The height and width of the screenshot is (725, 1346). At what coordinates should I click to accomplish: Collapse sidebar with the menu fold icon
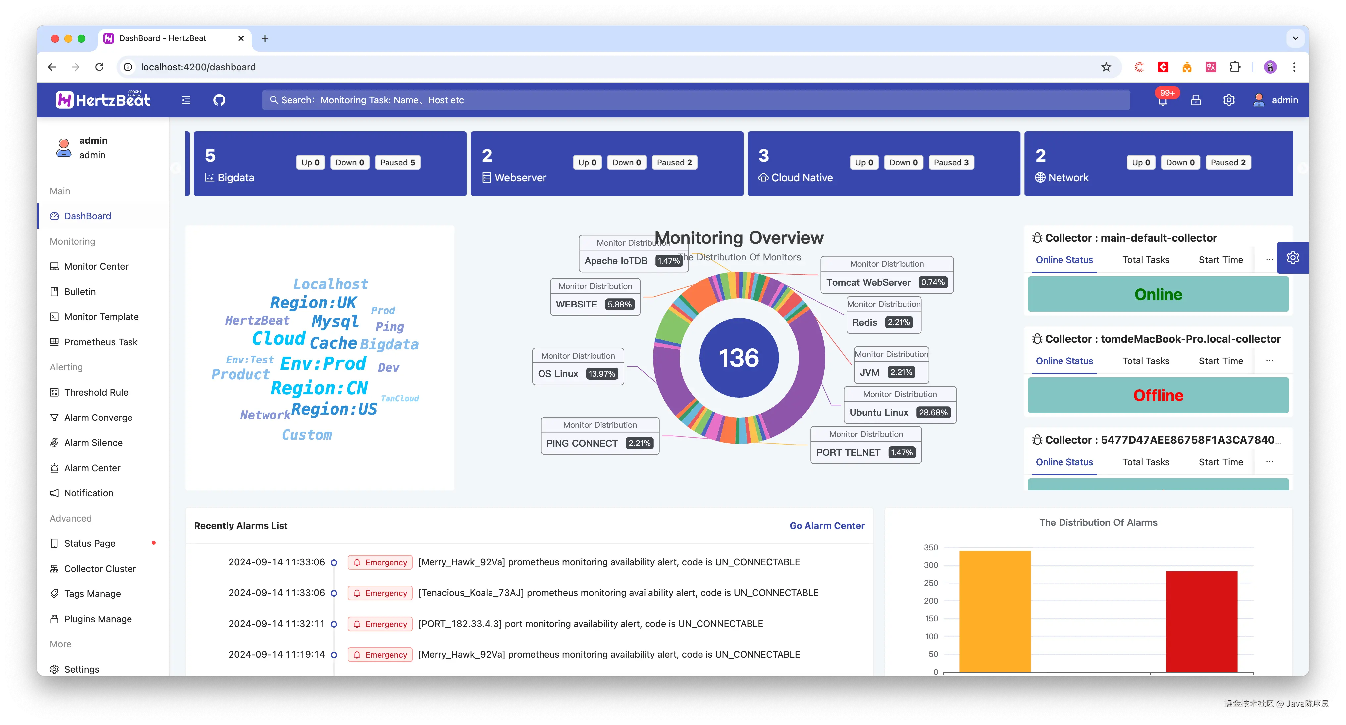[x=186, y=100]
